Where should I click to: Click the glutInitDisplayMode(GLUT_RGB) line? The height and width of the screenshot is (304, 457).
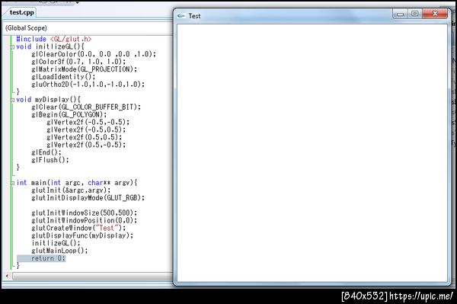[x=88, y=198]
